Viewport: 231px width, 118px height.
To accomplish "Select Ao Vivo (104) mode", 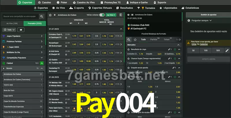I will [x=12, y=24].
